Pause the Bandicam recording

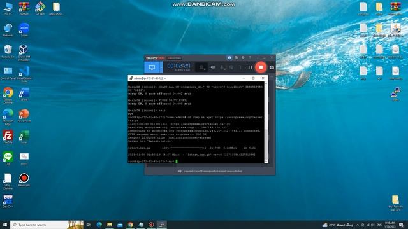[250, 67]
